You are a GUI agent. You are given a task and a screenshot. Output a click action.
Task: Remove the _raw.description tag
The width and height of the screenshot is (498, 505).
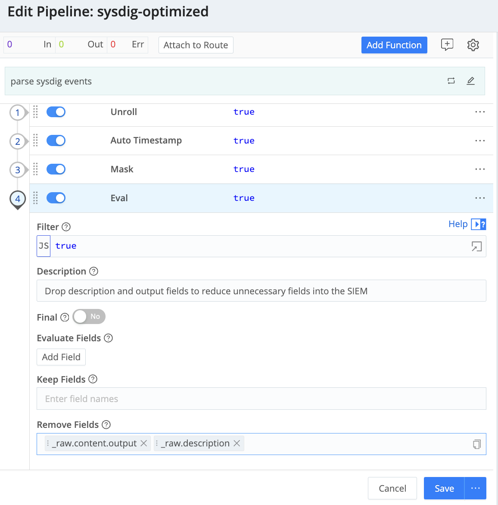pyautogui.click(x=237, y=443)
